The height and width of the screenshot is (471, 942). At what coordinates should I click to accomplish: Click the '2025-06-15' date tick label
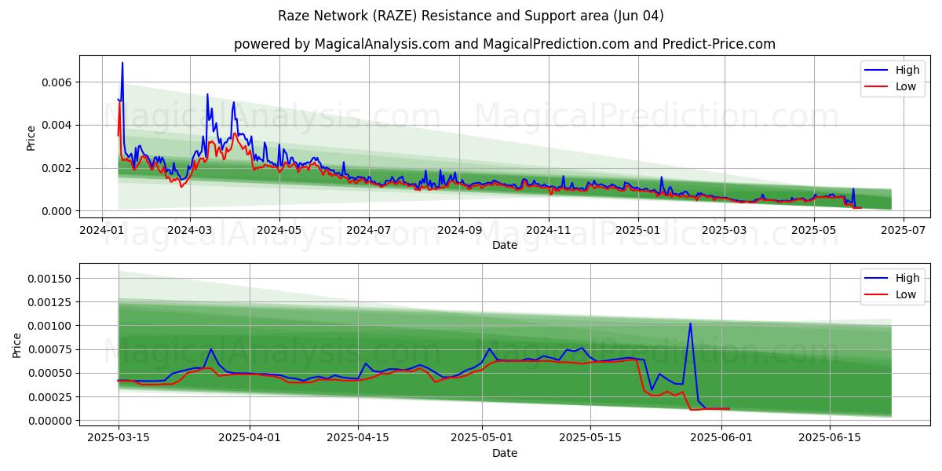831,439
